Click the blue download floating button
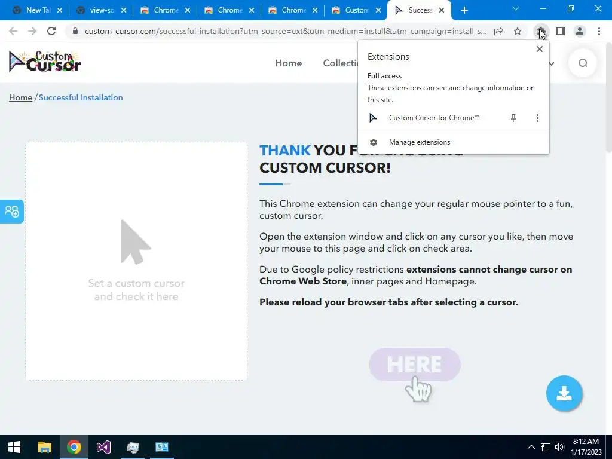Screen dimensions: 612x459 (x=564, y=393)
